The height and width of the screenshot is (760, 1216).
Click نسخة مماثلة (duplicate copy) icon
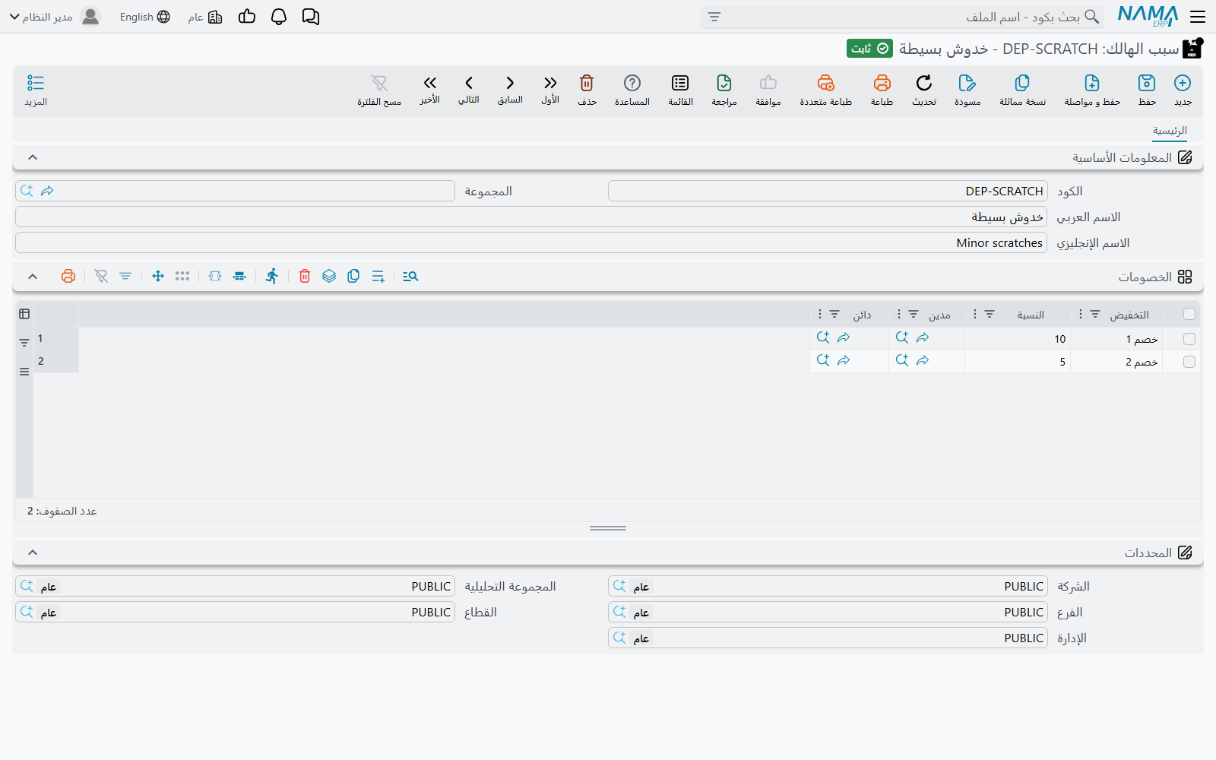click(1022, 83)
